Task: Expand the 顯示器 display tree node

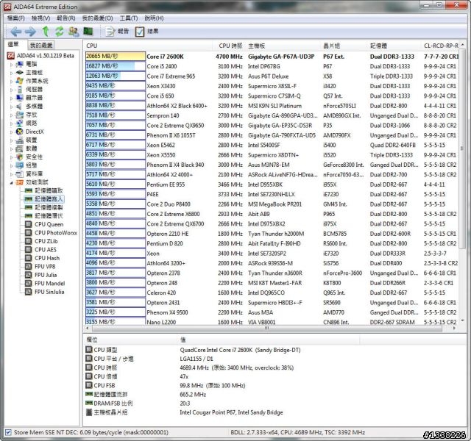Action: (x=12, y=98)
